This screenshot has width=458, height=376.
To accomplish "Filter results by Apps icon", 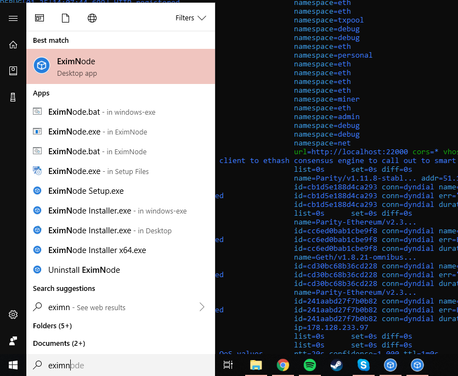I will (39, 18).
